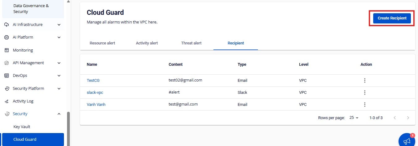Switch to the Resource alert tab
The image size is (418, 146).
pos(102,43)
